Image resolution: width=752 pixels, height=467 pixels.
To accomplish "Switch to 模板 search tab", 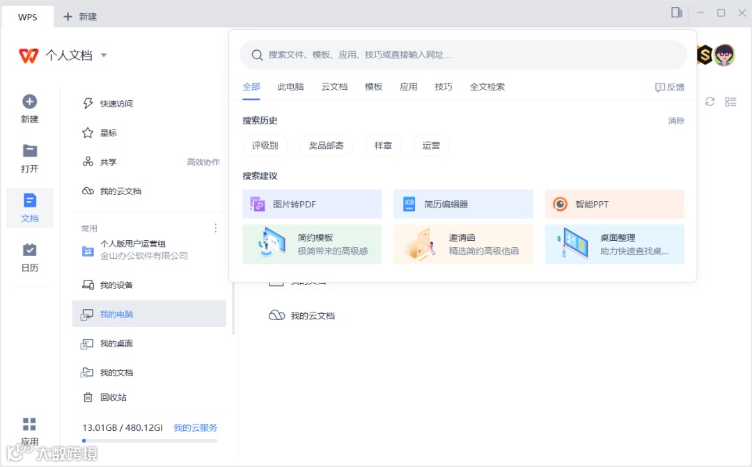I will (374, 87).
